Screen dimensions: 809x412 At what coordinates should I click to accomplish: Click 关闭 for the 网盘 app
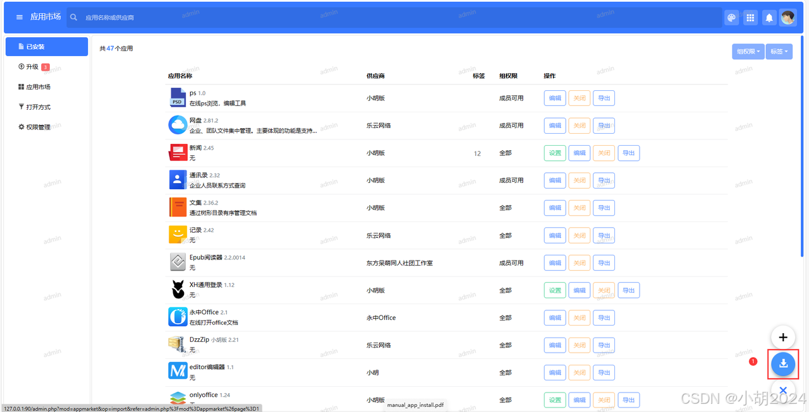[x=580, y=126]
